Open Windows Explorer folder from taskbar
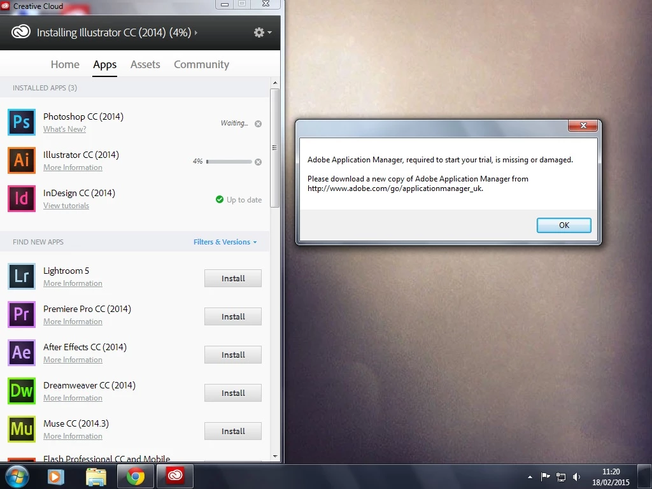Screen dimensions: 652x489 coord(96,476)
